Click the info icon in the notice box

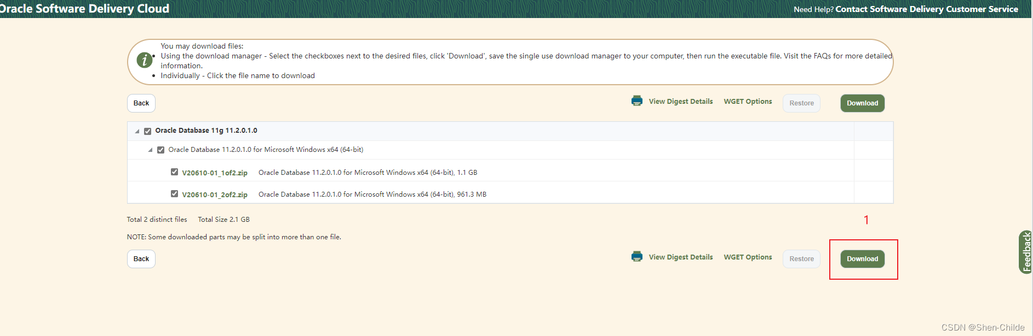click(144, 60)
